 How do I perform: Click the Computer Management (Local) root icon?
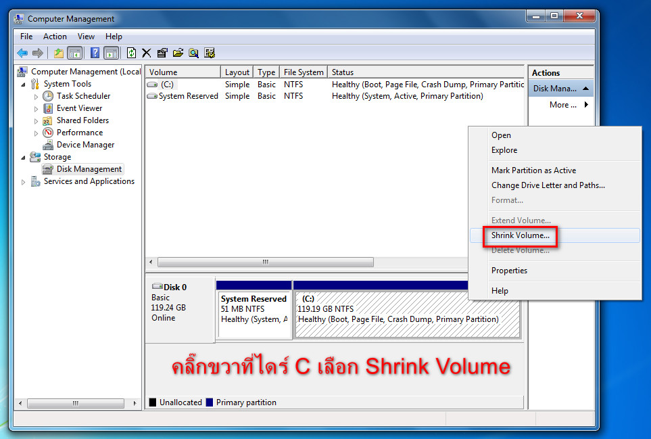coord(22,72)
